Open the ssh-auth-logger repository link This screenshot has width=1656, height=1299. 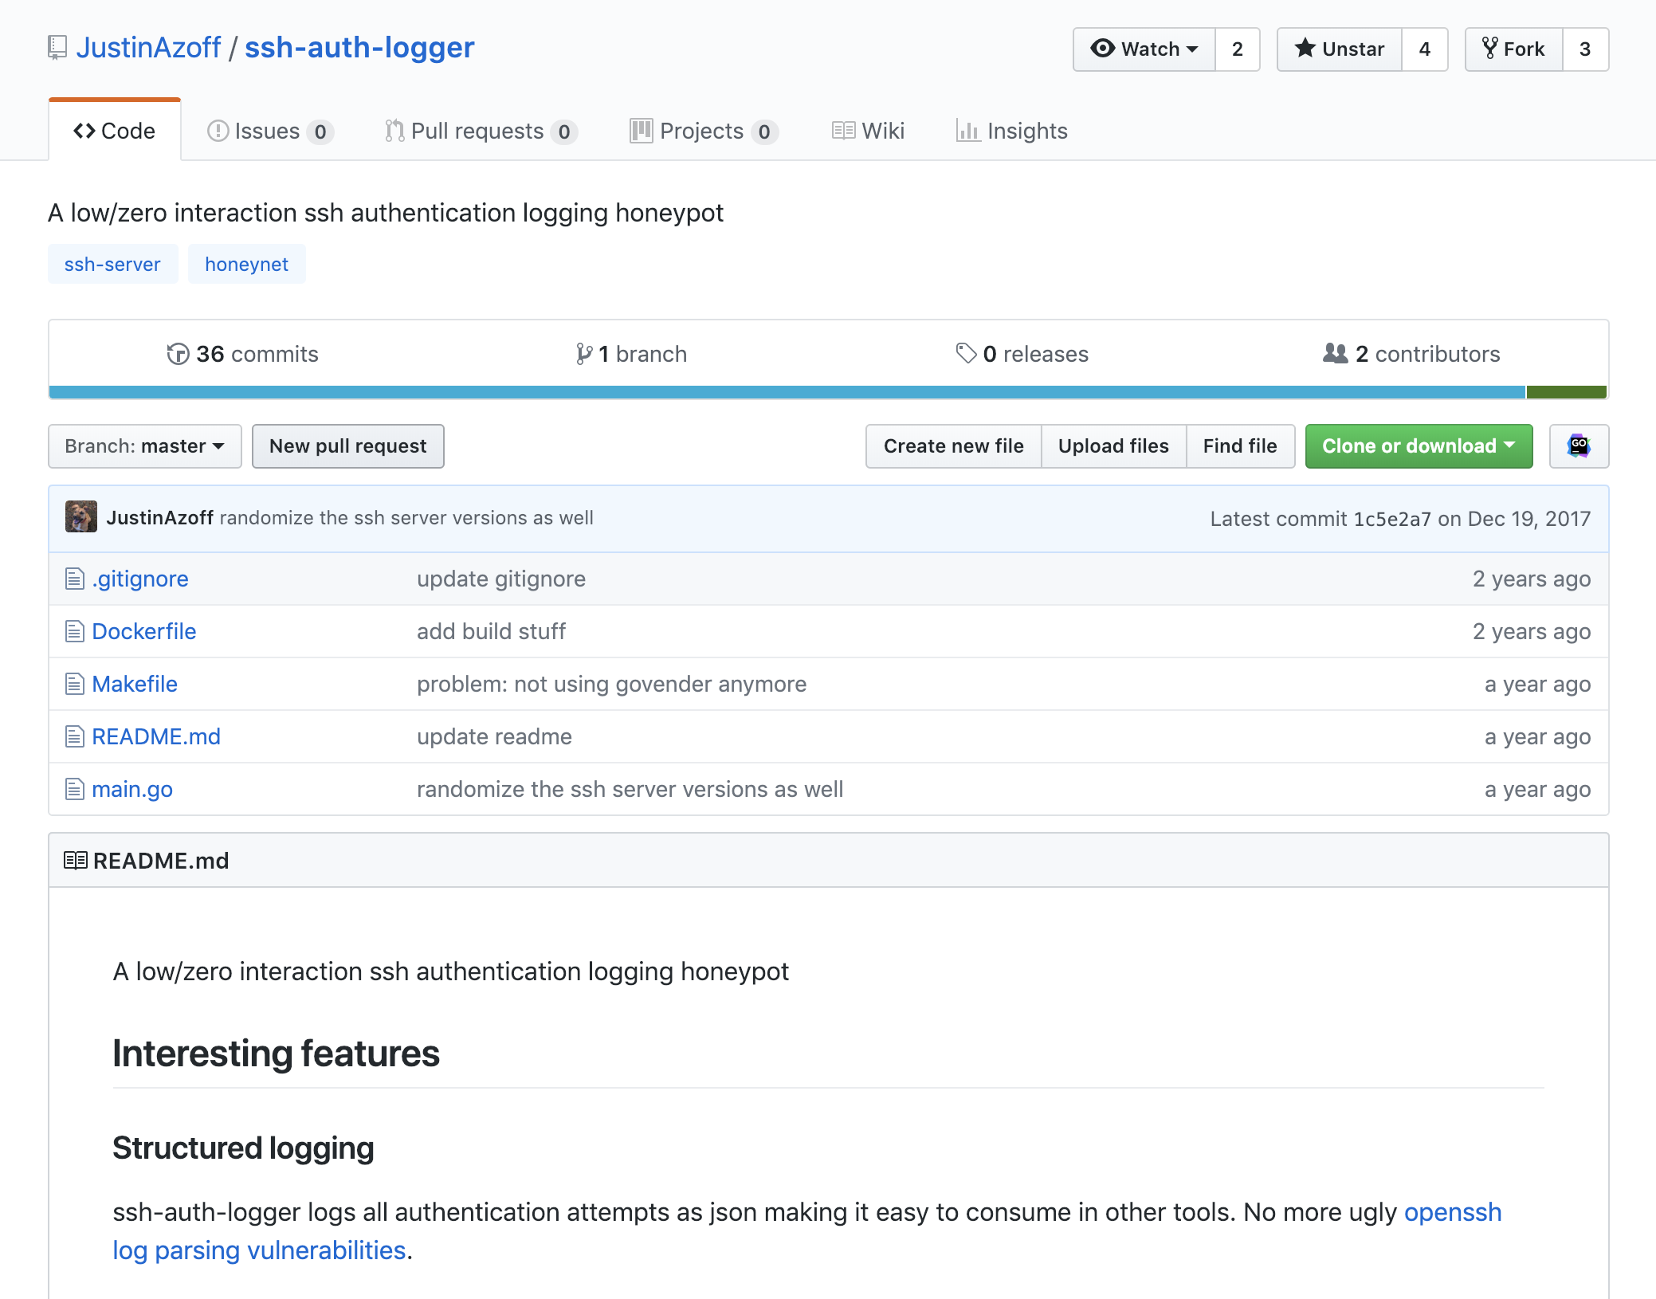359,48
